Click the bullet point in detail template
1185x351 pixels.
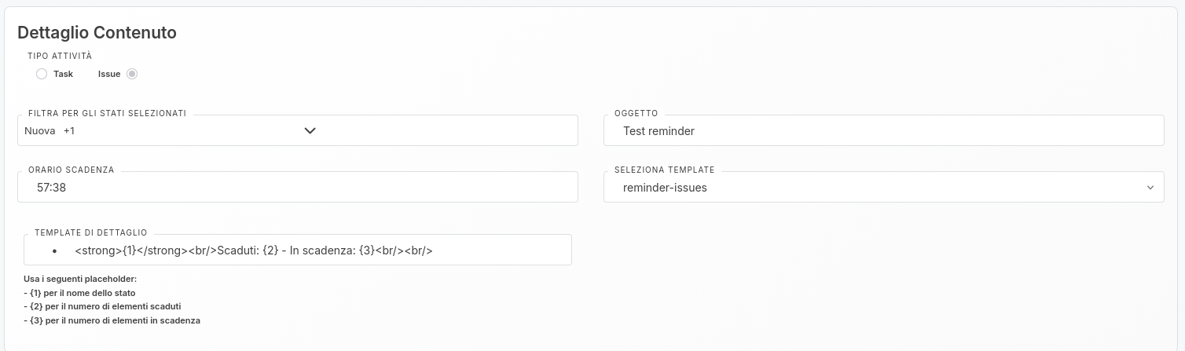tap(55, 250)
